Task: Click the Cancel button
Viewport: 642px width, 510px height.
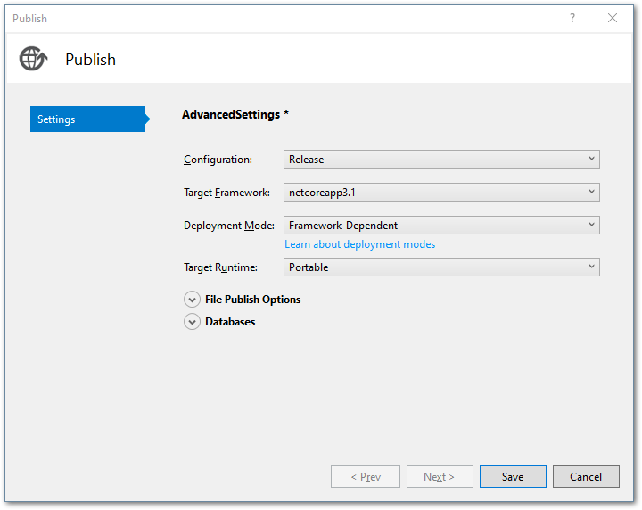Action: click(x=586, y=477)
